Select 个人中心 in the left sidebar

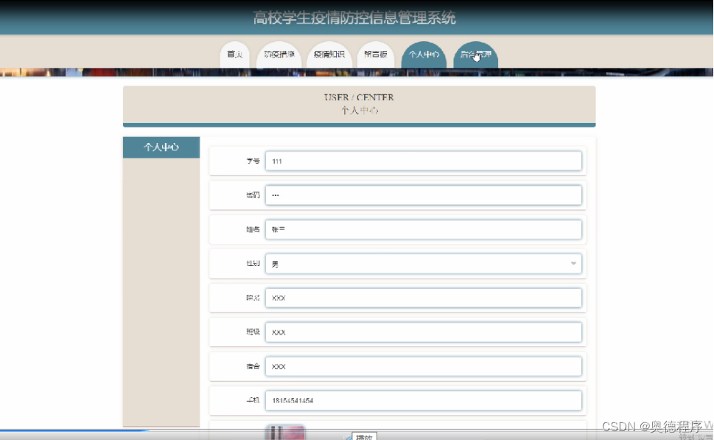pyautogui.click(x=161, y=147)
